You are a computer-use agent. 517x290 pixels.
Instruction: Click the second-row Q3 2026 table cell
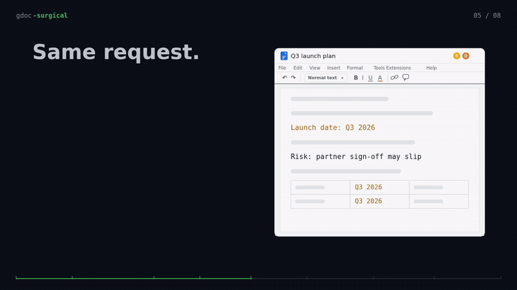(x=379, y=201)
